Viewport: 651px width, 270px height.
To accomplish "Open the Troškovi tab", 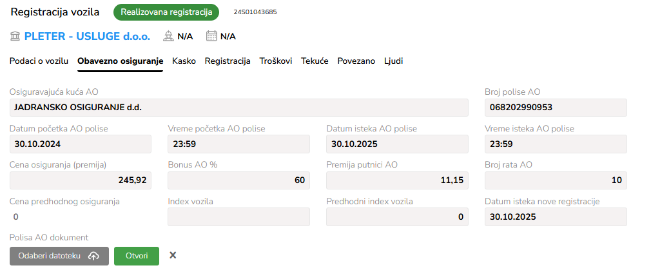I will tap(276, 61).
